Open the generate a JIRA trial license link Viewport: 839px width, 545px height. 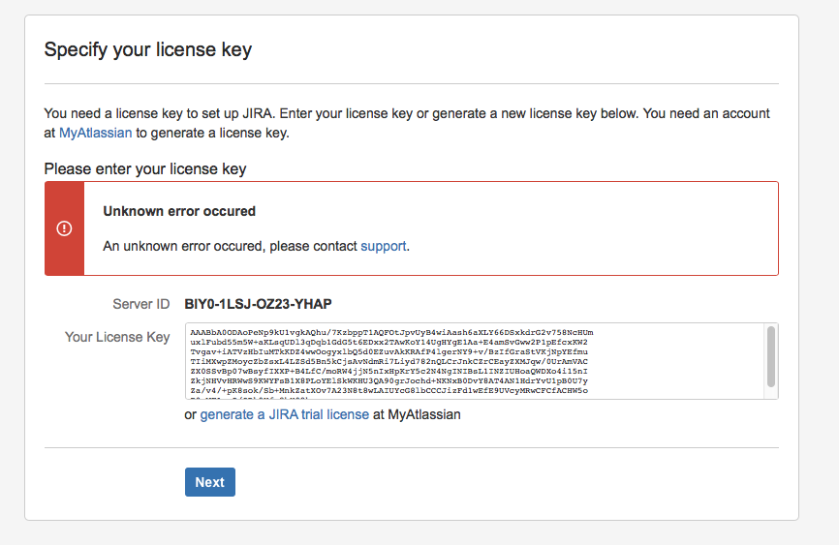284,414
